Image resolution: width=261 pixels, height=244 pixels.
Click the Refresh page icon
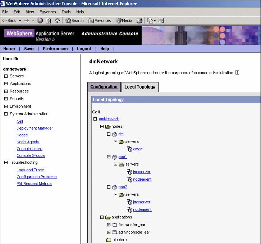click(x=49, y=21)
